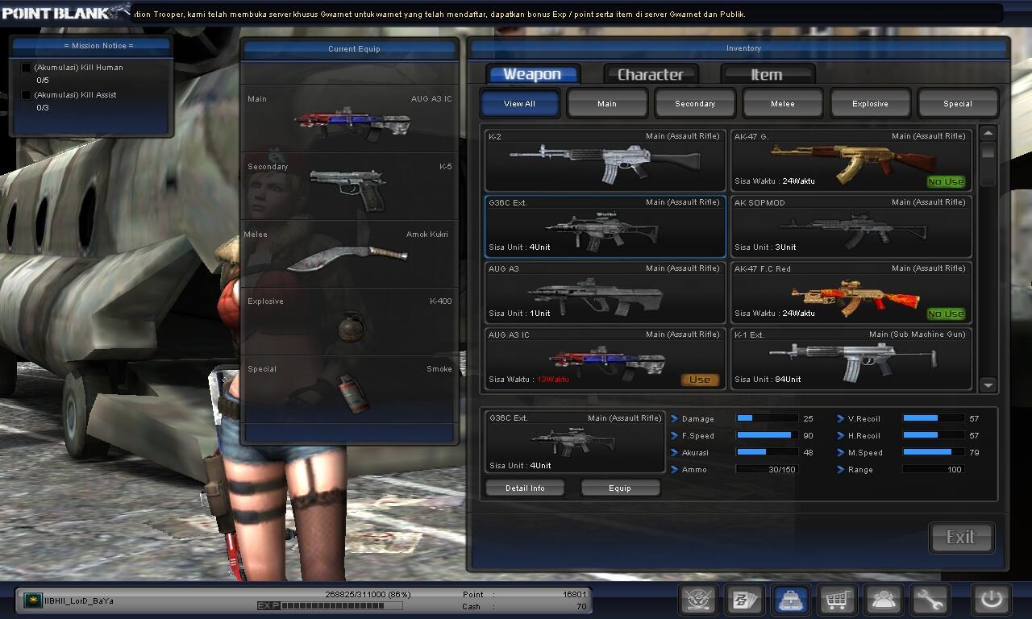The height and width of the screenshot is (619, 1032).
Task: Click the equipped Amok Kukri melee slot
Action: pyautogui.click(x=349, y=255)
